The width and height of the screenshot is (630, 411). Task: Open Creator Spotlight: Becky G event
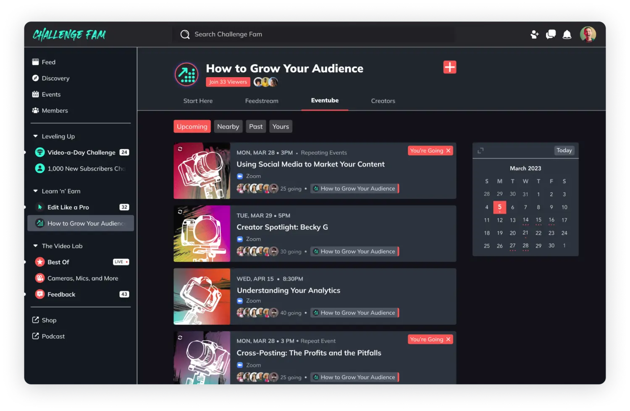282,227
